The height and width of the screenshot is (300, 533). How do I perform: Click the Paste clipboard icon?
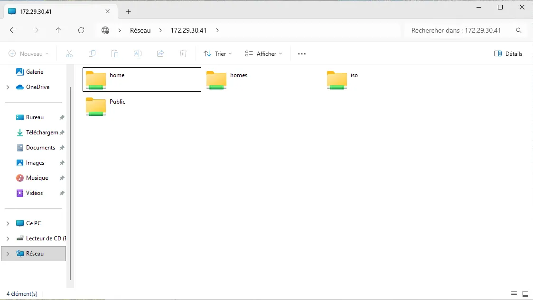point(115,54)
